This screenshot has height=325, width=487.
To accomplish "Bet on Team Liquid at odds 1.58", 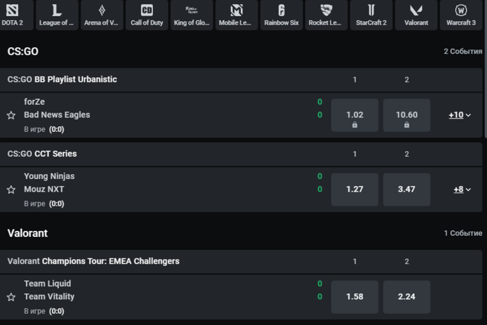I will click(x=355, y=297).
